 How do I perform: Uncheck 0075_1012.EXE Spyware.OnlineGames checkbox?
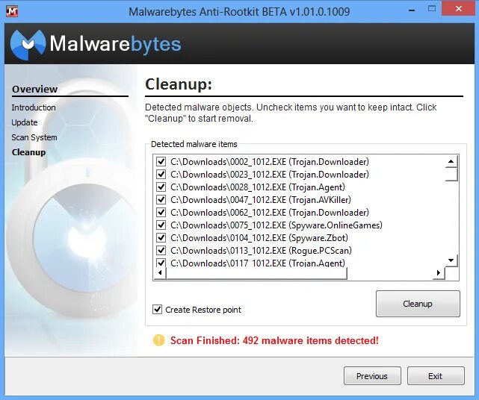point(161,225)
